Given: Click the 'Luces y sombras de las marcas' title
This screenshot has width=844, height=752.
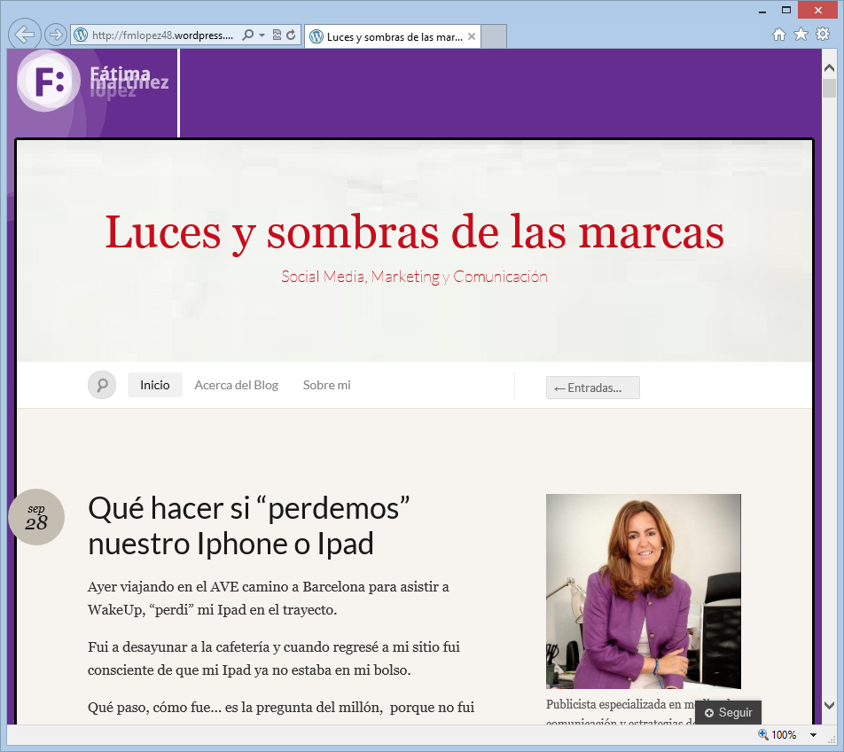Looking at the screenshot, I should pos(415,232).
